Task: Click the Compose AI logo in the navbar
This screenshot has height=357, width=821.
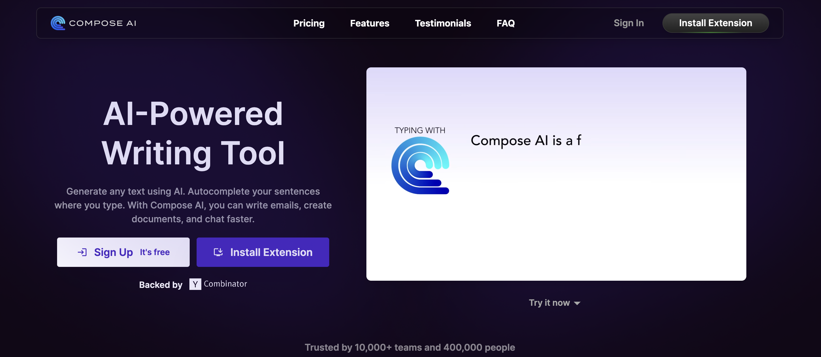Action: (x=58, y=22)
